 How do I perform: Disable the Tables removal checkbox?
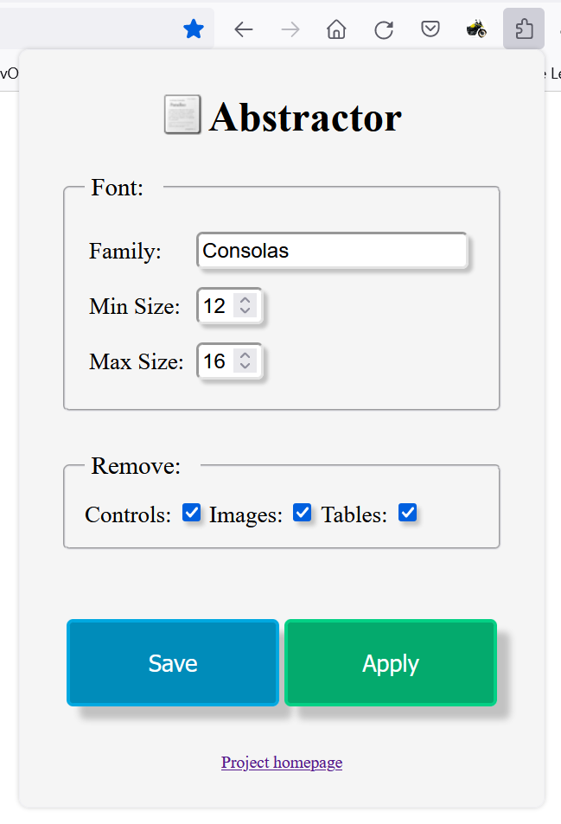tap(407, 513)
